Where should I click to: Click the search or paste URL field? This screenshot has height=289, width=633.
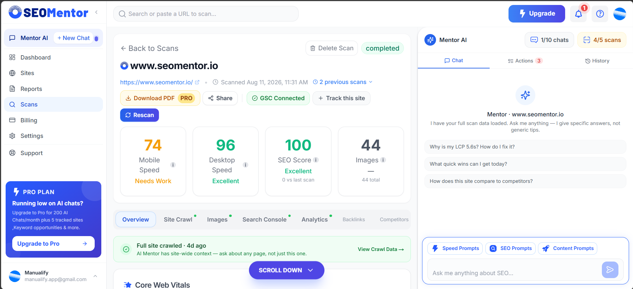click(206, 14)
